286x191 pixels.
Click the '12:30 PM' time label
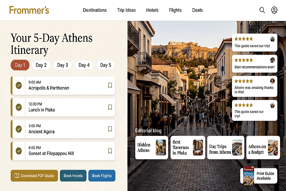(x=35, y=104)
